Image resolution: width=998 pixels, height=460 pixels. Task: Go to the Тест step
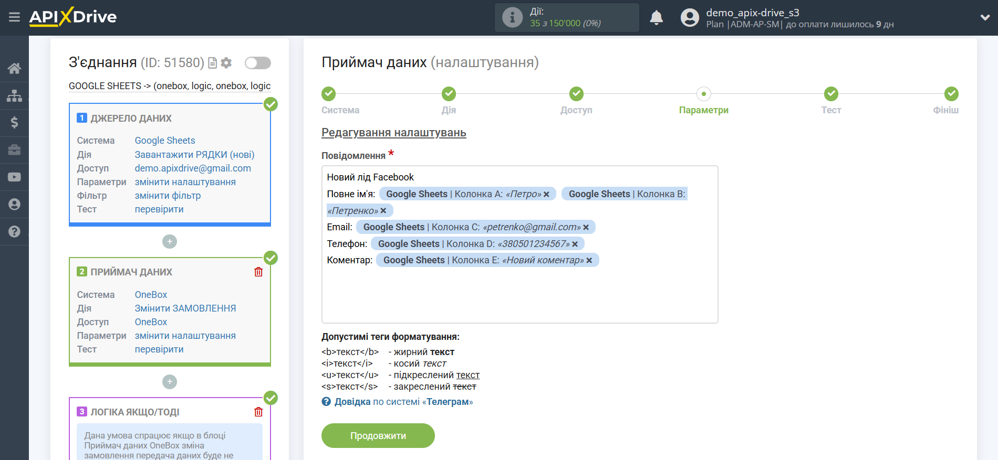click(831, 94)
